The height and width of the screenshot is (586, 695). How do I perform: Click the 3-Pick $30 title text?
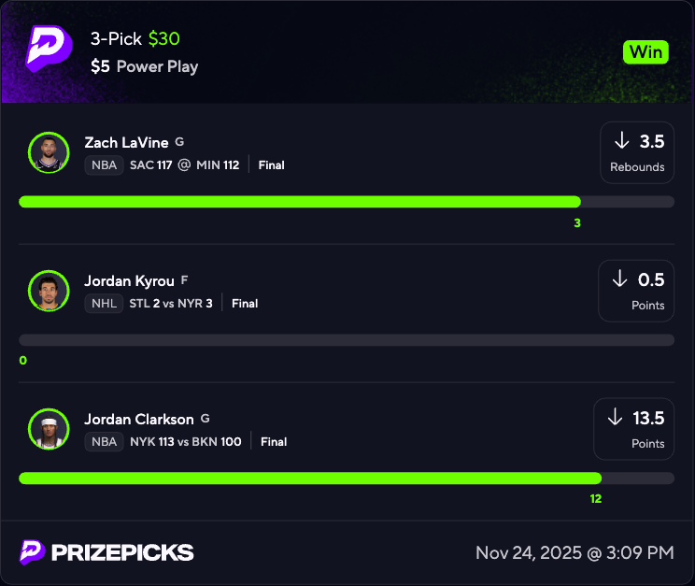[x=135, y=39]
